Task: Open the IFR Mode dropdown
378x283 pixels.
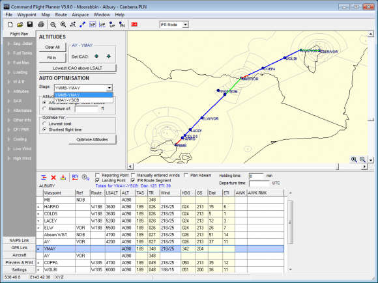Action: 185,25
